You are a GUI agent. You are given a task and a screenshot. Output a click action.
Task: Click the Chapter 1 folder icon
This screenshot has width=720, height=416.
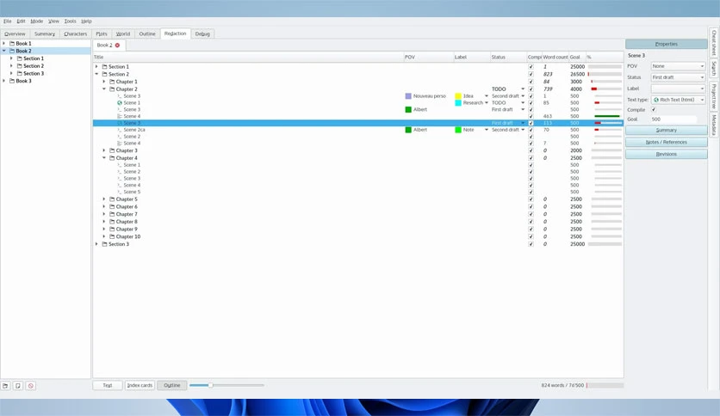pyautogui.click(x=112, y=82)
